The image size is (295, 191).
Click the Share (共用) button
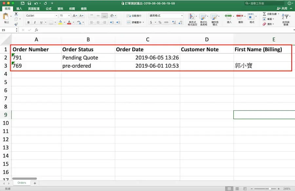click(x=282, y=9)
